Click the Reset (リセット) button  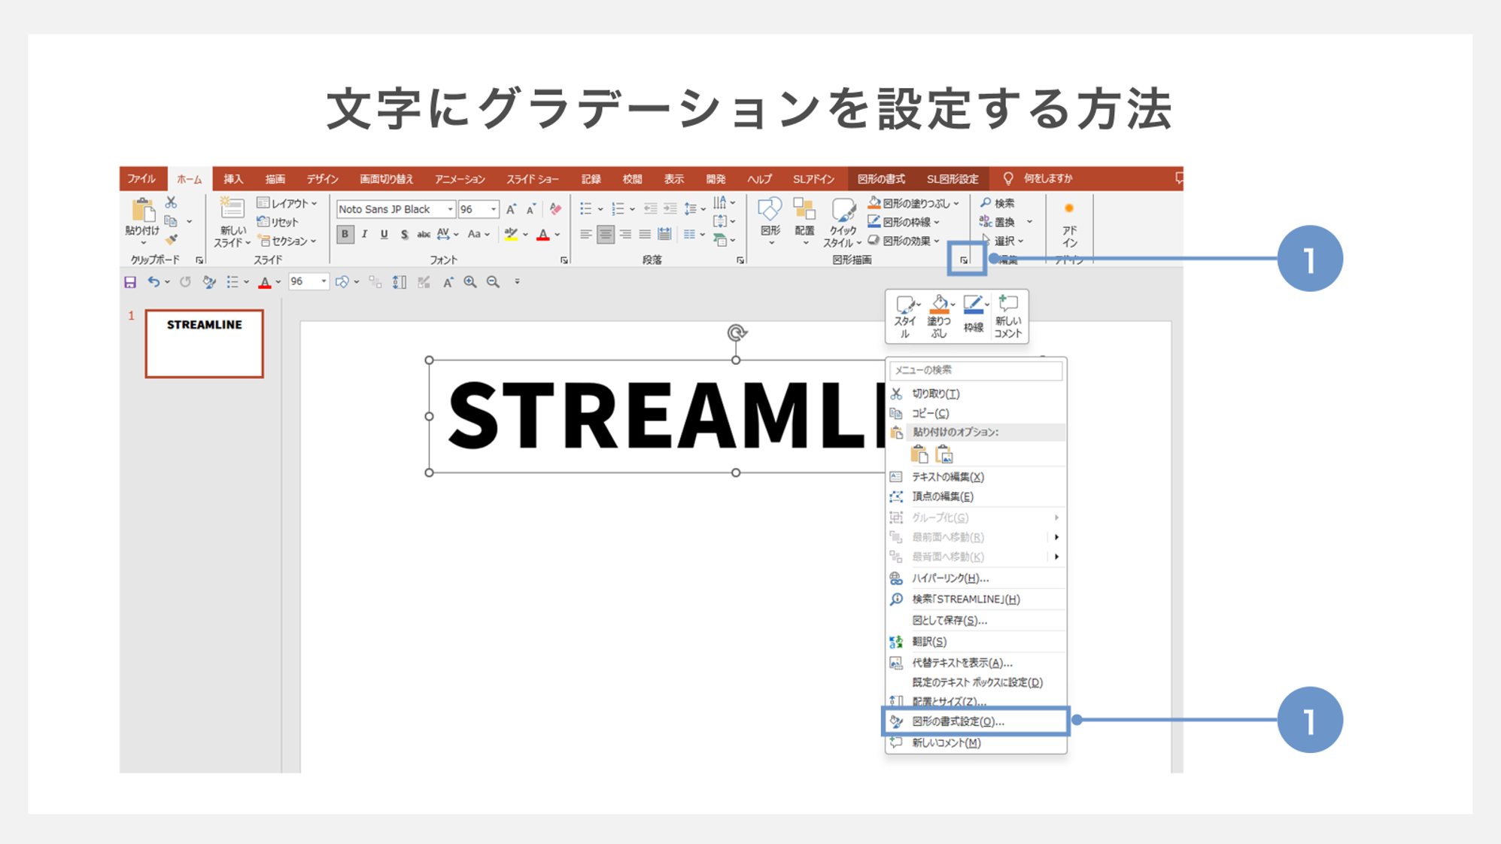[x=278, y=222]
